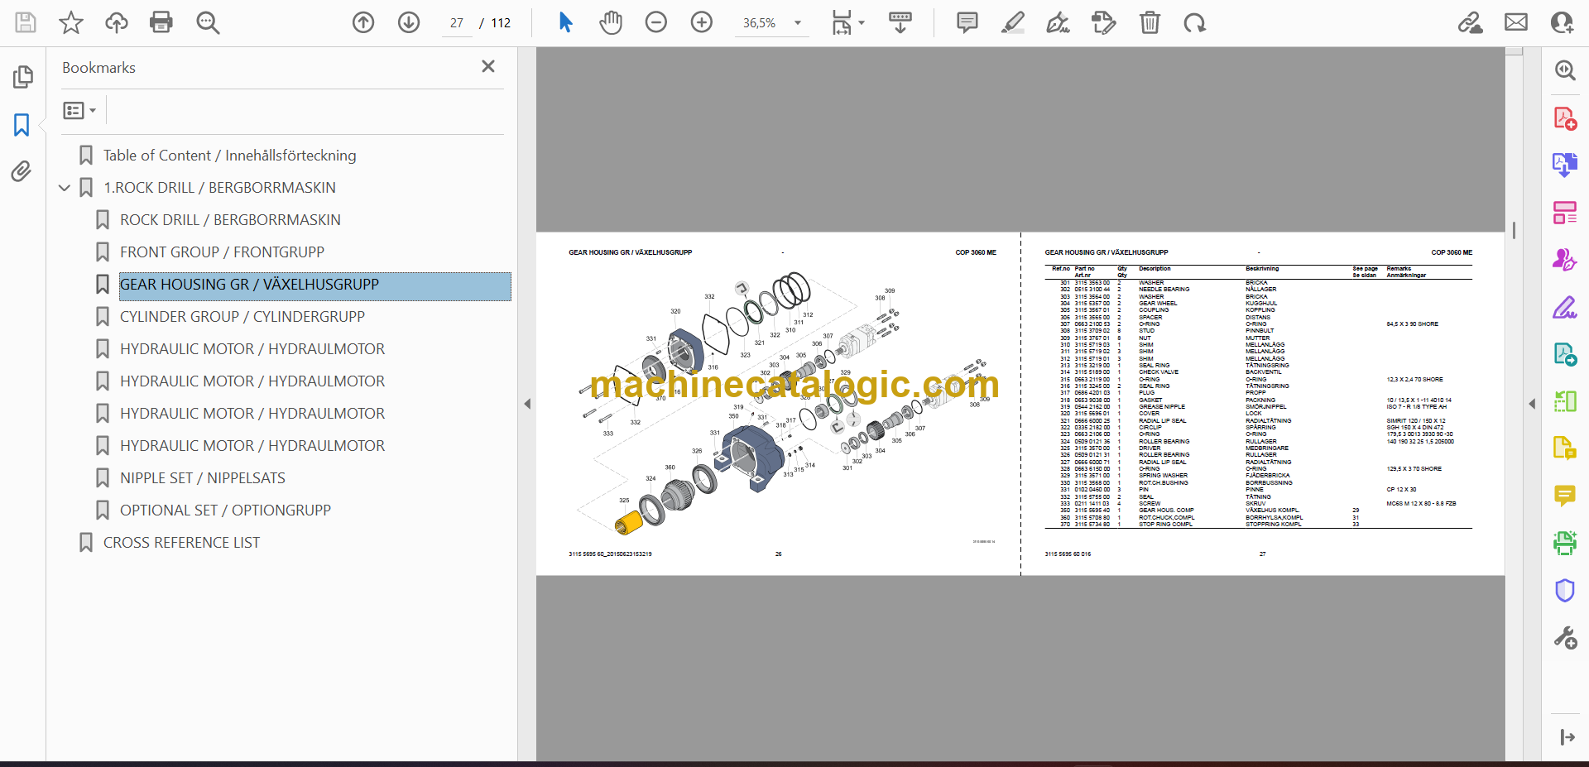The width and height of the screenshot is (1589, 767).
Task: Open Table of Content bookmark
Action: click(230, 156)
